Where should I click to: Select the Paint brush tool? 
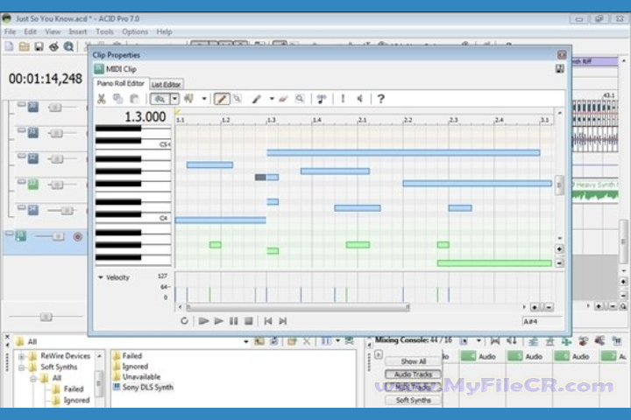257,99
